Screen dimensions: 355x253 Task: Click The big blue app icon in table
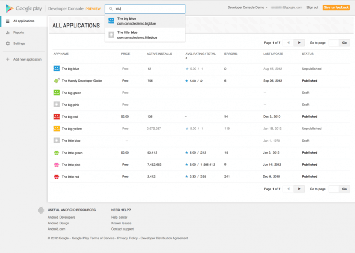click(x=56, y=68)
